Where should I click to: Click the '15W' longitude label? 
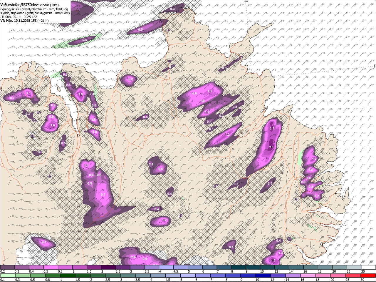[x=246, y=2]
